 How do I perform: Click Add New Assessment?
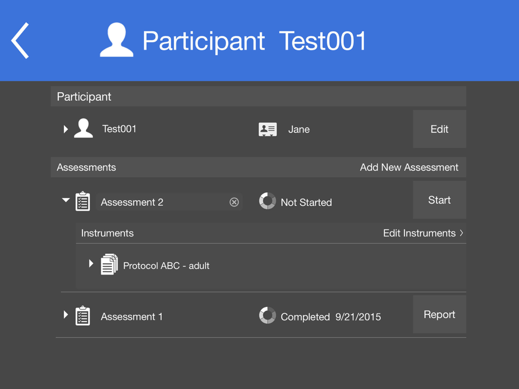point(409,167)
